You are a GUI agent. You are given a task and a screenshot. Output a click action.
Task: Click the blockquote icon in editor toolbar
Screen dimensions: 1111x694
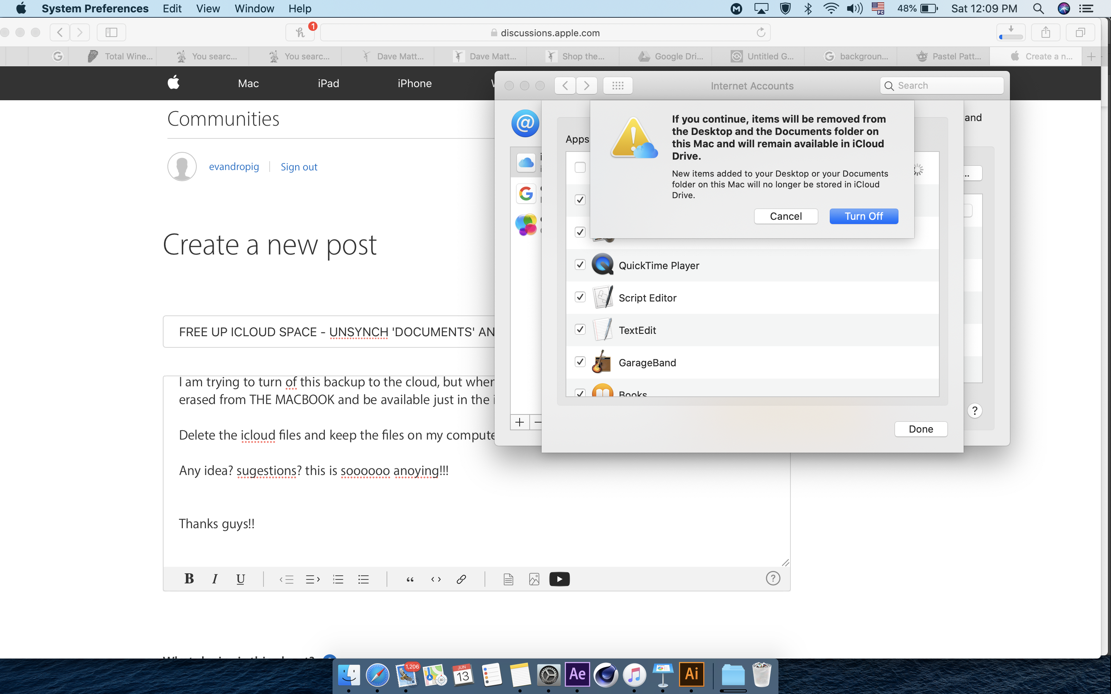(410, 579)
